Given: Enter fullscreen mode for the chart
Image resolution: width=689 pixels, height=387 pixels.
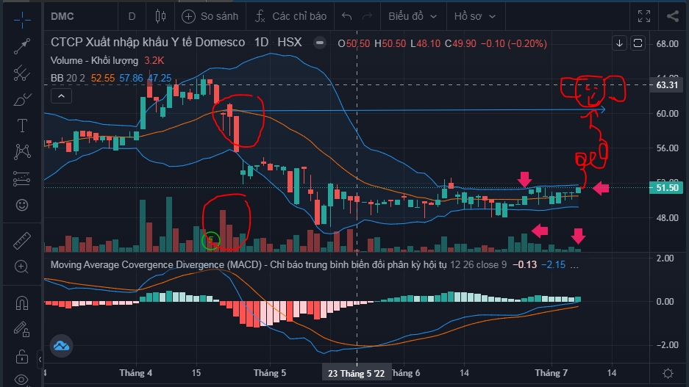Looking at the screenshot, I should (644, 15).
